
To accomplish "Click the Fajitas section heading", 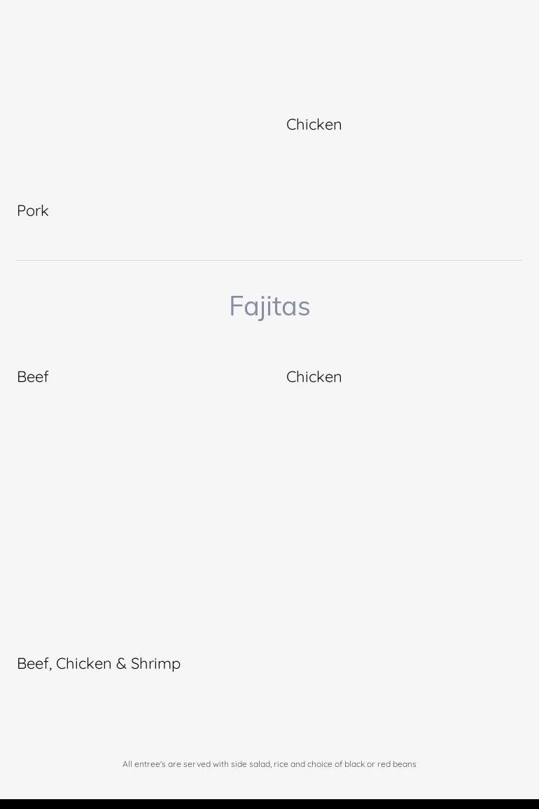I will click(269, 306).
